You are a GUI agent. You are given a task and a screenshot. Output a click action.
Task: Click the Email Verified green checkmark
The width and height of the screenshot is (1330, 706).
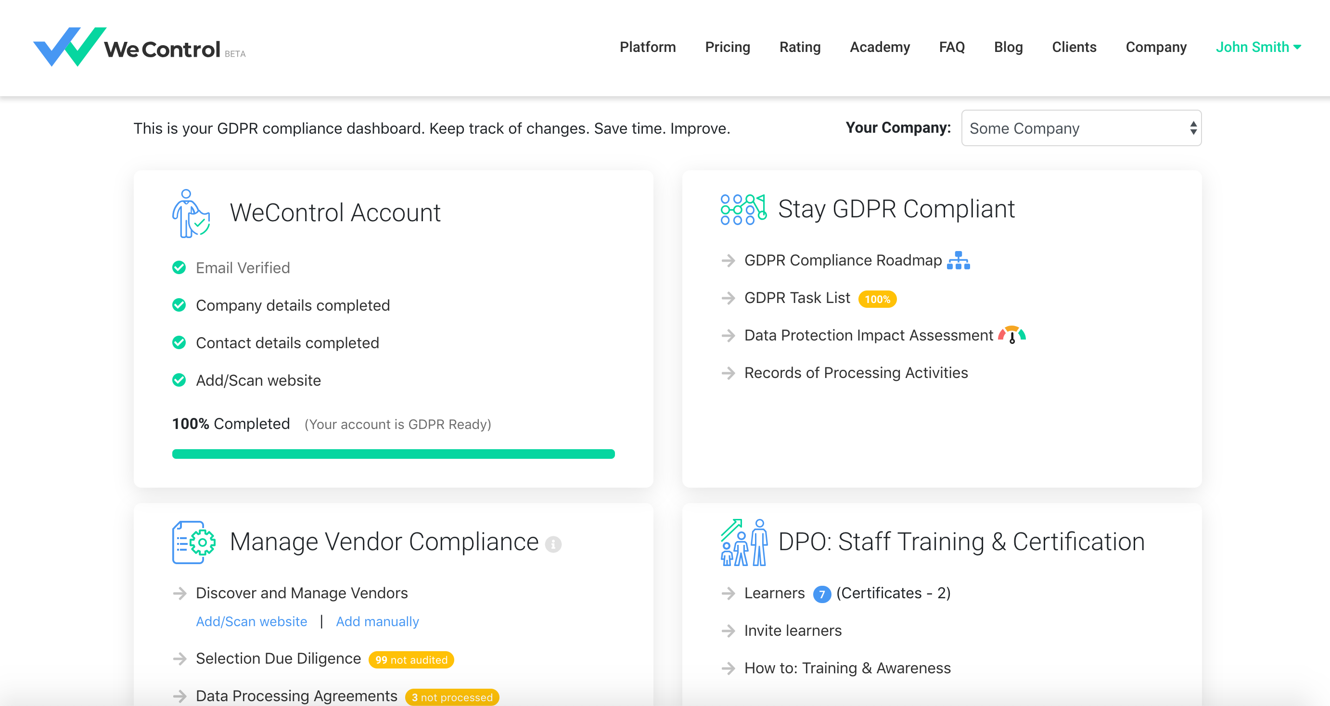pyautogui.click(x=179, y=267)
